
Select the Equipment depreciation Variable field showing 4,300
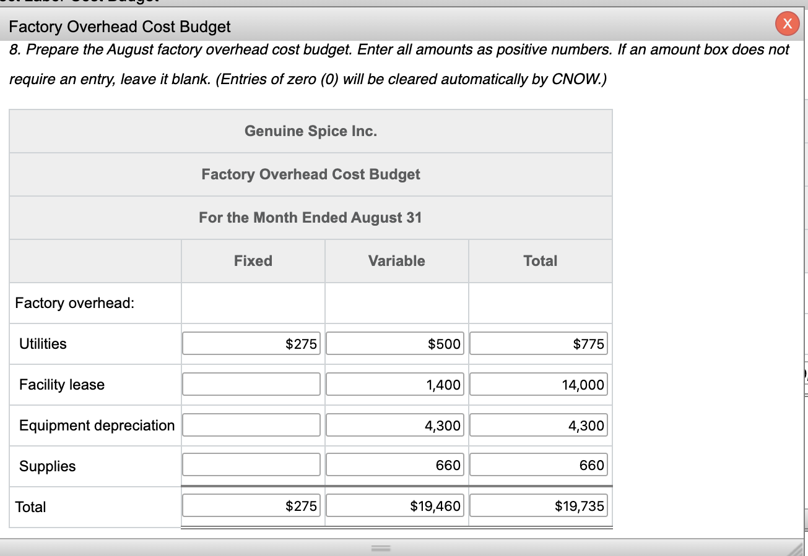(395, 425)
